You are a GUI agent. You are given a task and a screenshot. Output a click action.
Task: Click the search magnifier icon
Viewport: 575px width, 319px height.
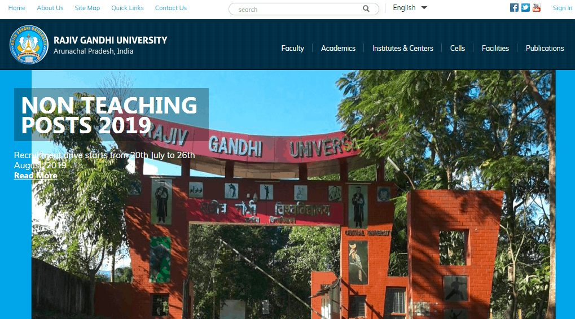click(x=366, y=9)
